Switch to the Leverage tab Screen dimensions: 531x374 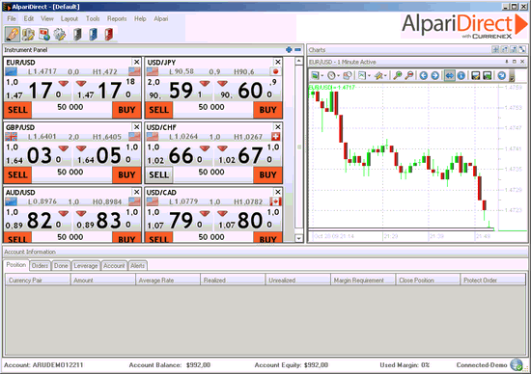pyautogui.click(x=86, y=266)
